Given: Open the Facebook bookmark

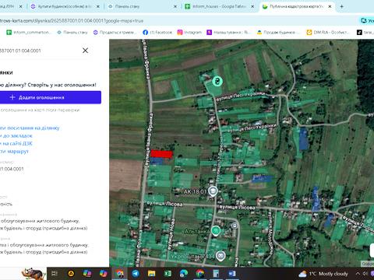Looking at the screenshot, I should [x=157, y=33].
